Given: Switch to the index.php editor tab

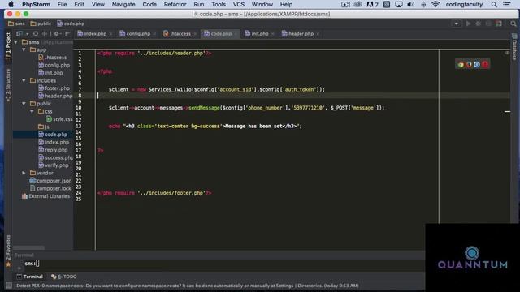Looking at the screenshot, I should tap(95, 34).
